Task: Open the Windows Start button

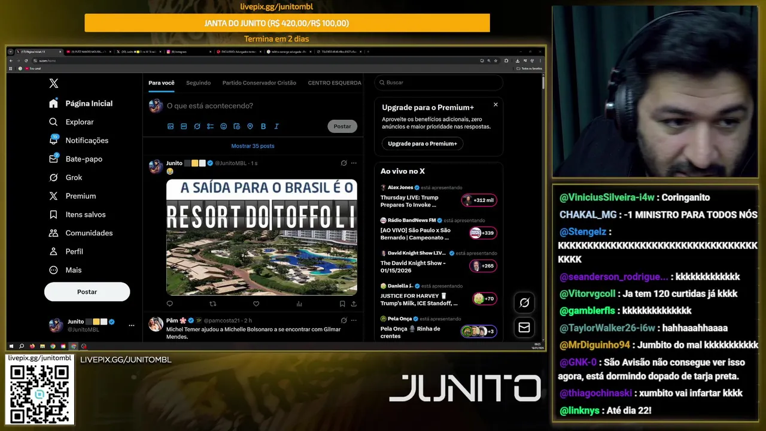Action: click(x=11, y=346)
